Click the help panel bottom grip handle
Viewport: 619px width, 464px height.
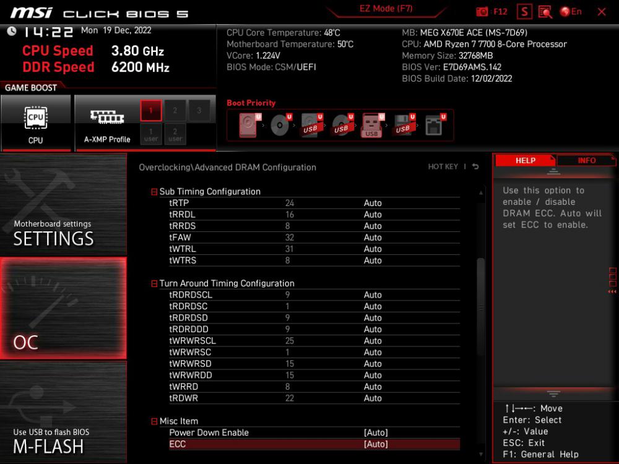coord(553,393)
